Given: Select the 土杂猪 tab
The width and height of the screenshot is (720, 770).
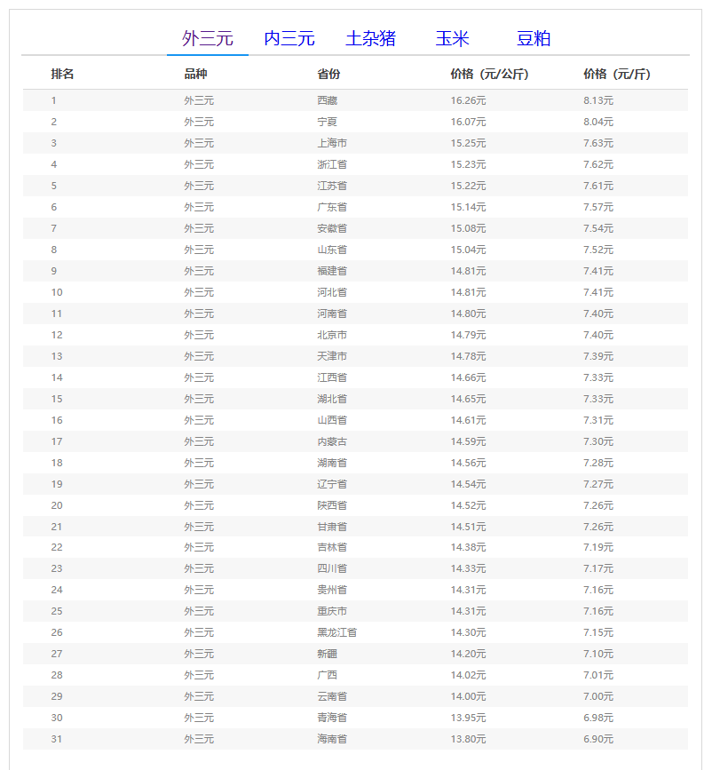Looking at the screenshot, I should (x=370, y=38).
